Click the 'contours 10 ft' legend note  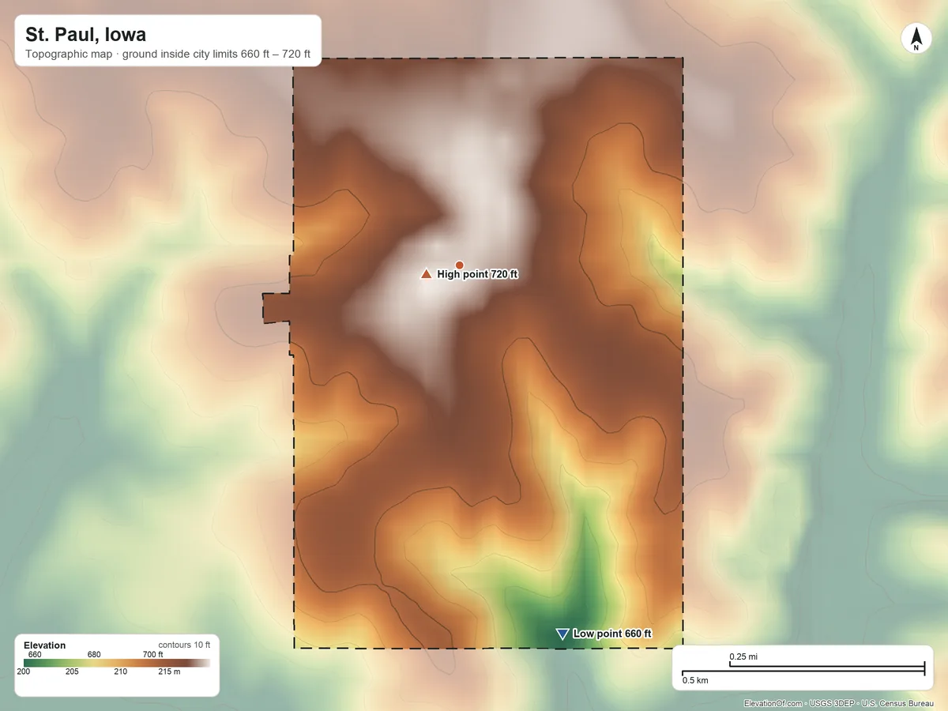pos(184,645)
